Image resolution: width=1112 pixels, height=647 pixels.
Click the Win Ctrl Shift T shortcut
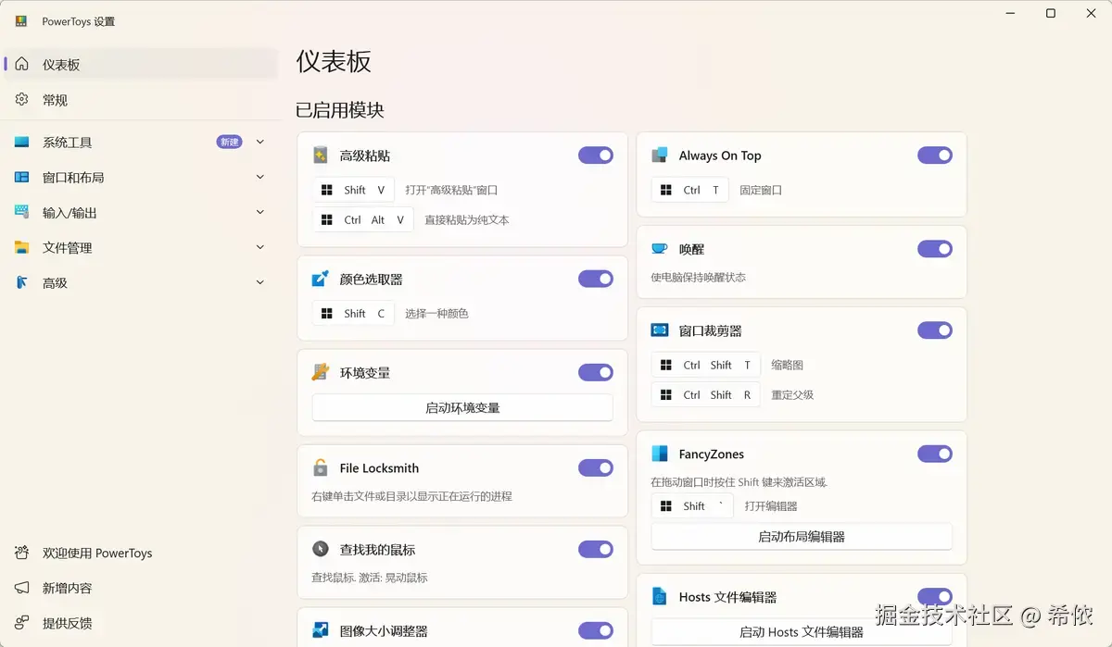(706, 365)
